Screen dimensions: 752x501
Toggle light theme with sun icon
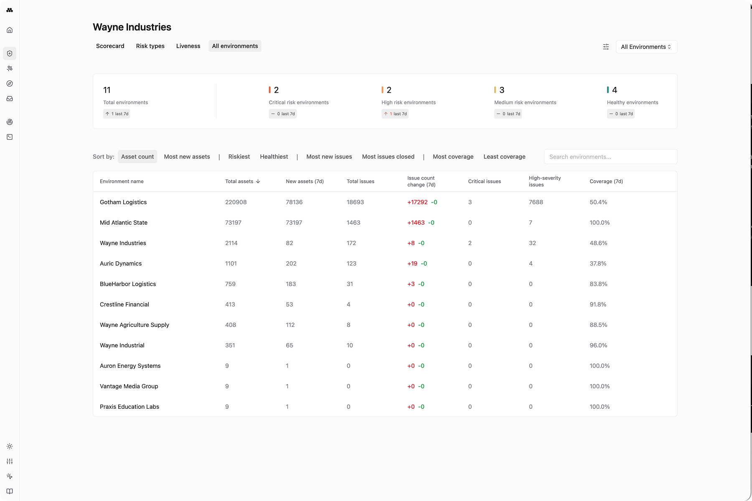pyautogui.click(x=10, y=446)
